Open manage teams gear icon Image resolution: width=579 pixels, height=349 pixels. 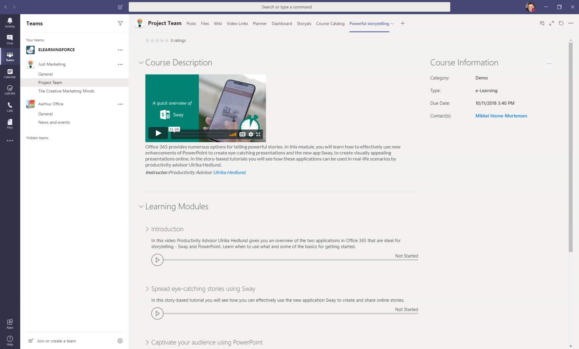(120, 341)
